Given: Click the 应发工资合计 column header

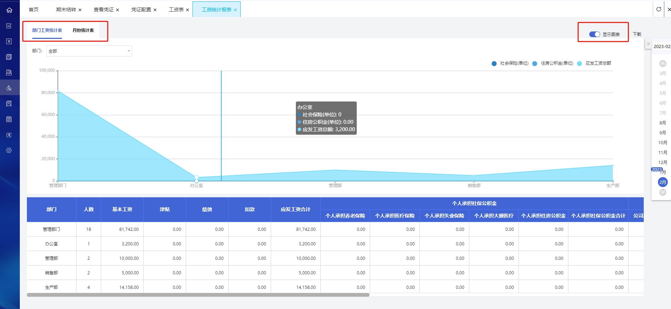Looking at the screenshot, I should click(x=296, y=210).
